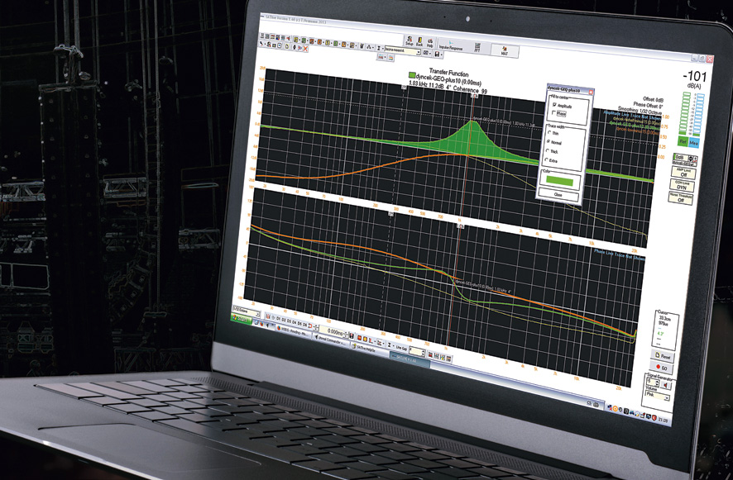This screenshot has width=733, height=480.
Task: Click the green Color swatch in dialog
Action: coord(560,180)
